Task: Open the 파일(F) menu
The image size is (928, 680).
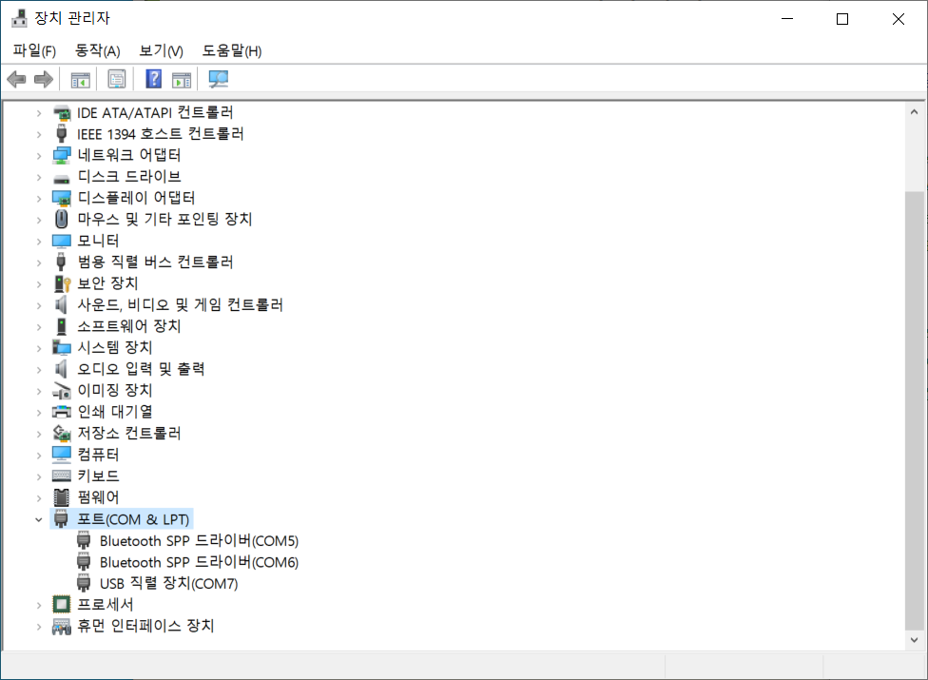Action: click(x=34, y=51)
